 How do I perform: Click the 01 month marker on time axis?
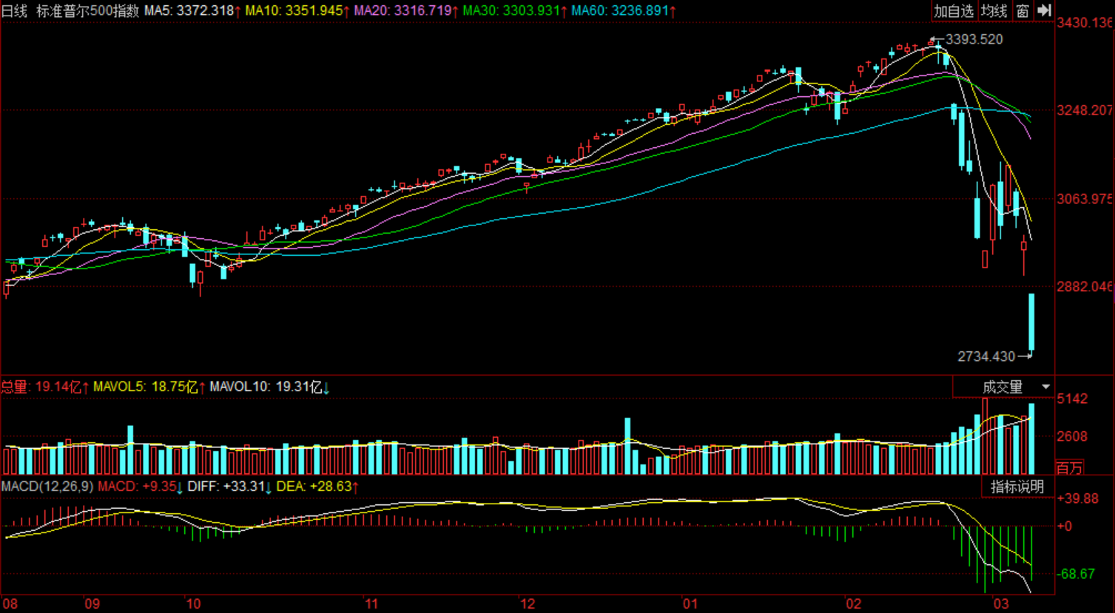pyautogui.click(x=690, y=604)
